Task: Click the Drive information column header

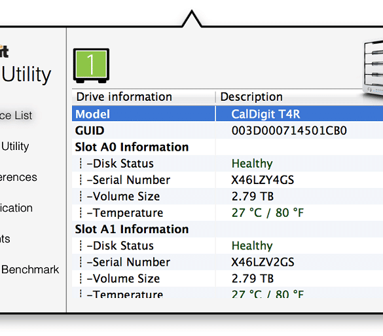Action: [124, 97]
